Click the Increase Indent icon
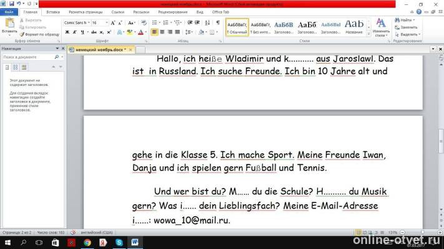 197,22
